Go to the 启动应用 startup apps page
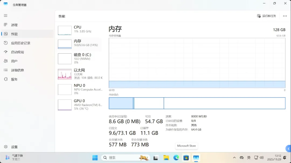This screenshot has width=291, height=163. 17,52
